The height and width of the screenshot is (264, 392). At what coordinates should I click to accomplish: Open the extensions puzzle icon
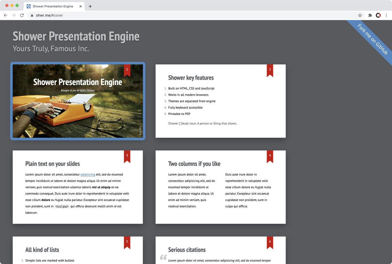tap(370, 15)
